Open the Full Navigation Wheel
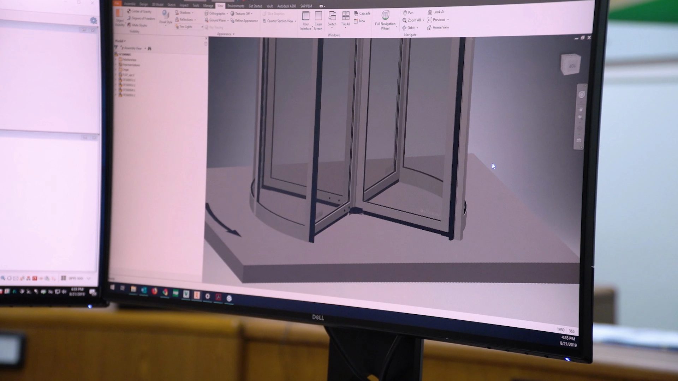 pyautogui.click(x=385, y=16)
